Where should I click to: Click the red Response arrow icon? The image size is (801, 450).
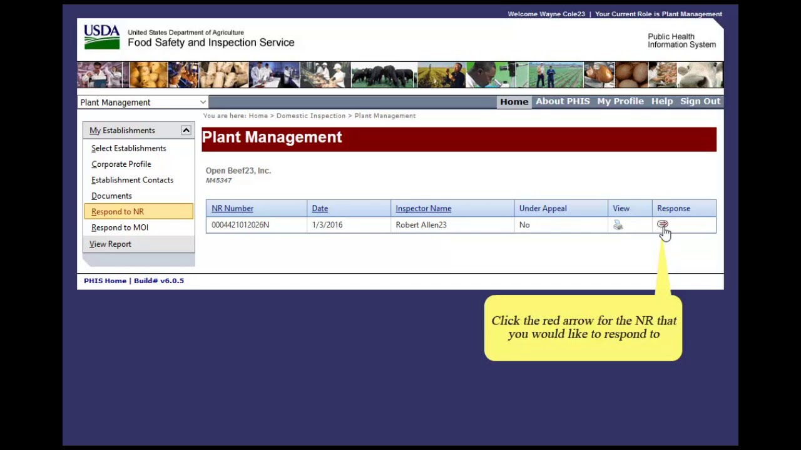[662, 224]
